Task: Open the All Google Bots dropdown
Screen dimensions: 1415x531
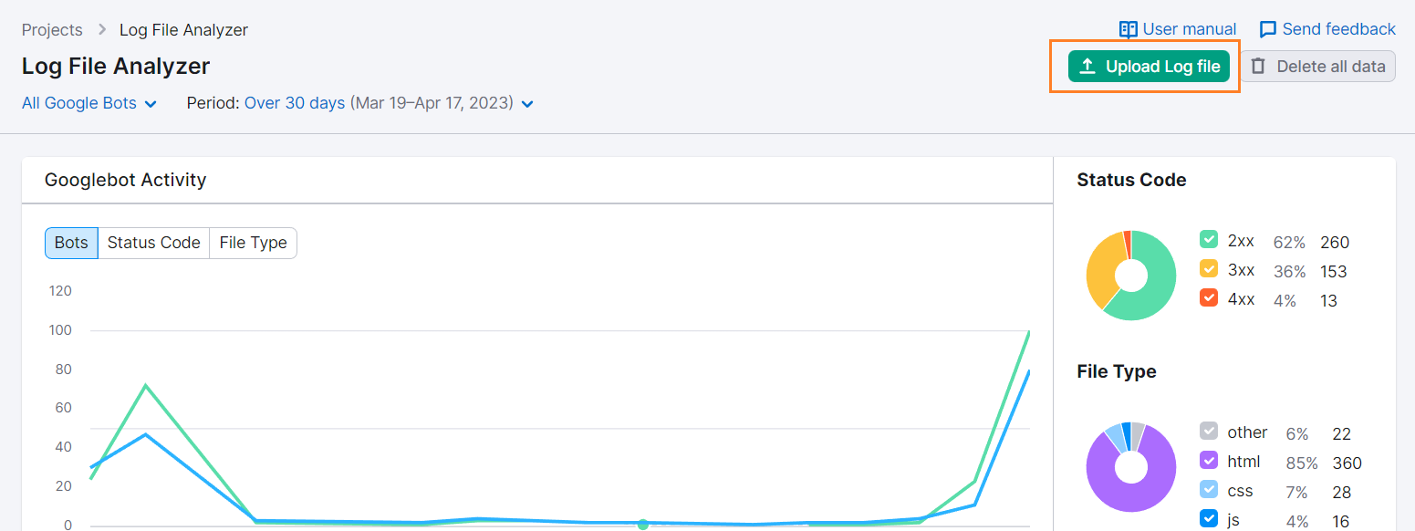Action: pos(89,103)
